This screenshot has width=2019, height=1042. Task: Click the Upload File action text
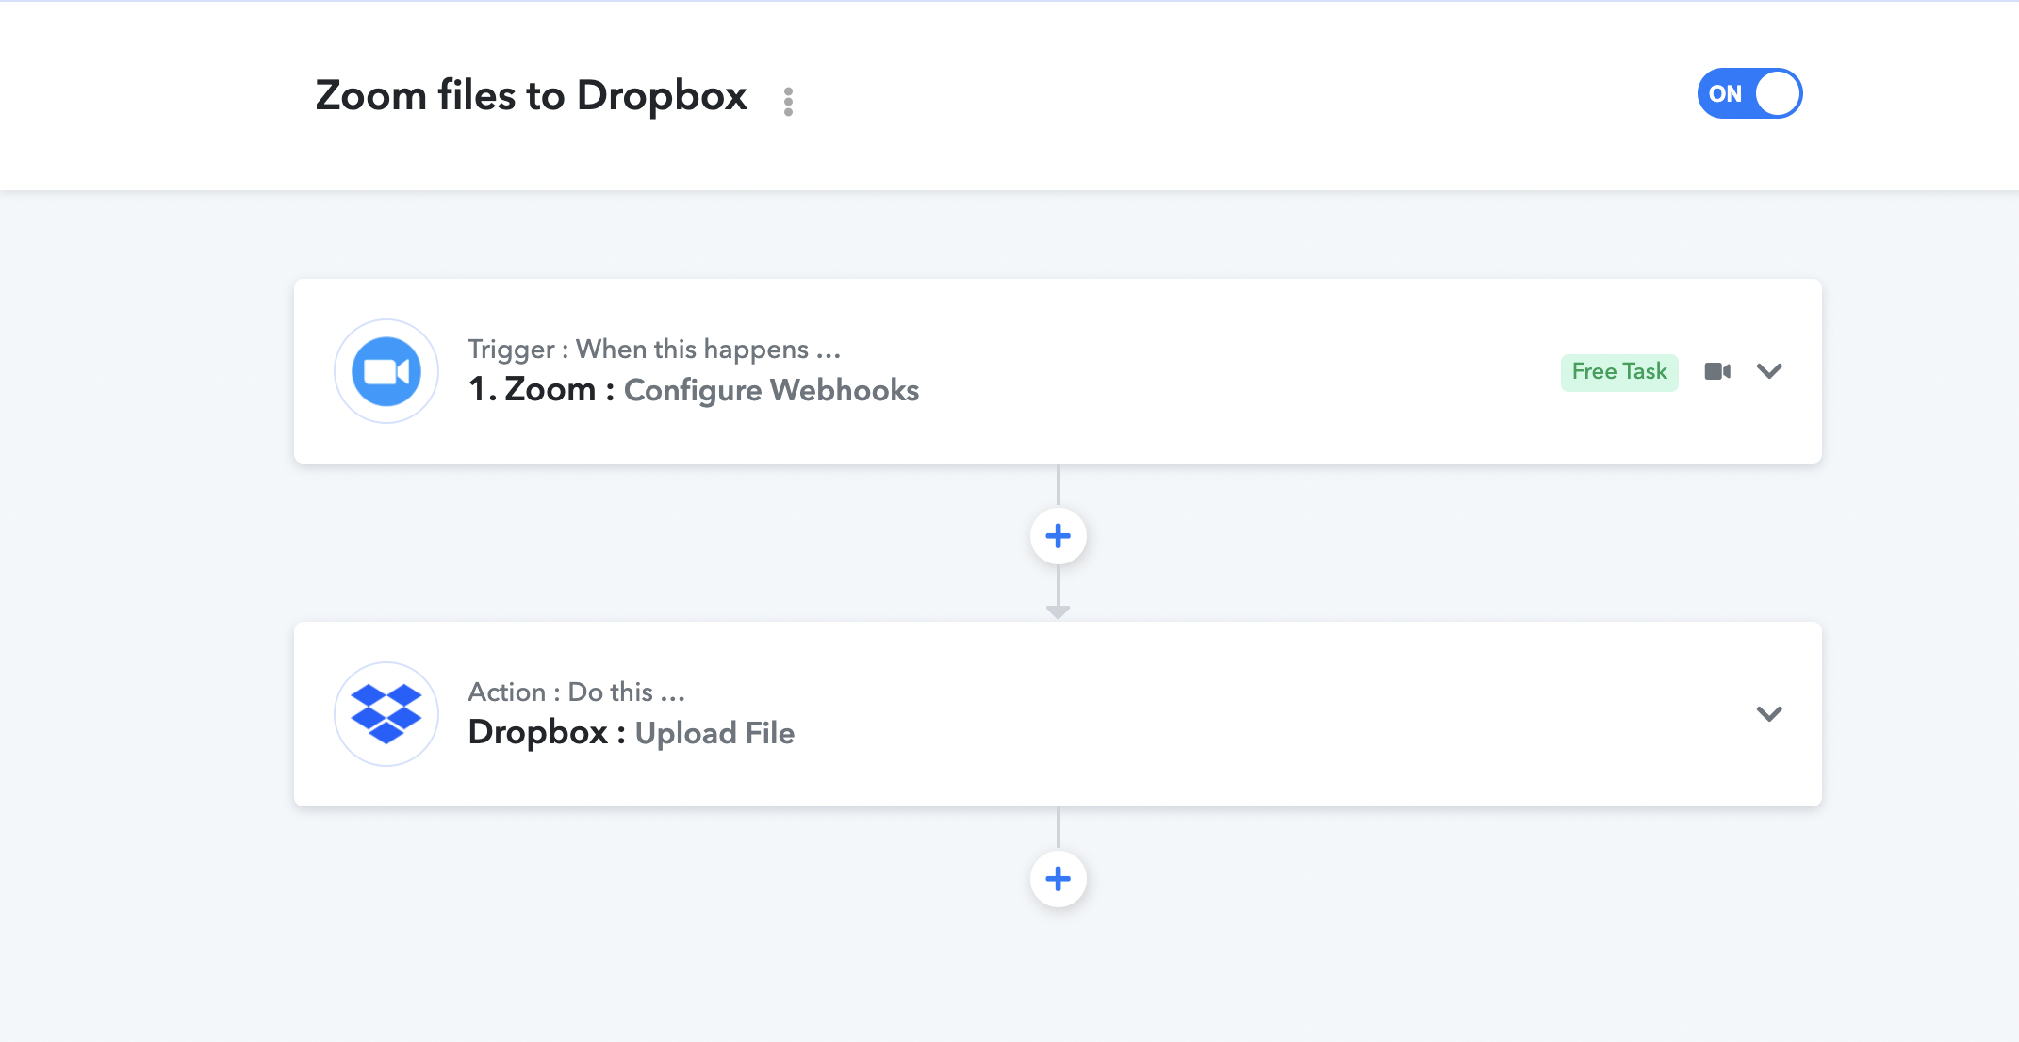tap(714, 733)
